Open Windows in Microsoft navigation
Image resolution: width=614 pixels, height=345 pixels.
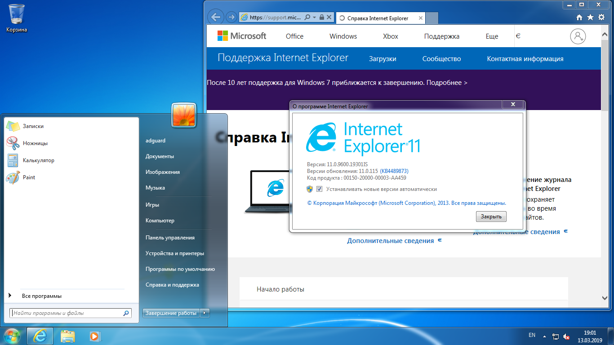(343, 36)
